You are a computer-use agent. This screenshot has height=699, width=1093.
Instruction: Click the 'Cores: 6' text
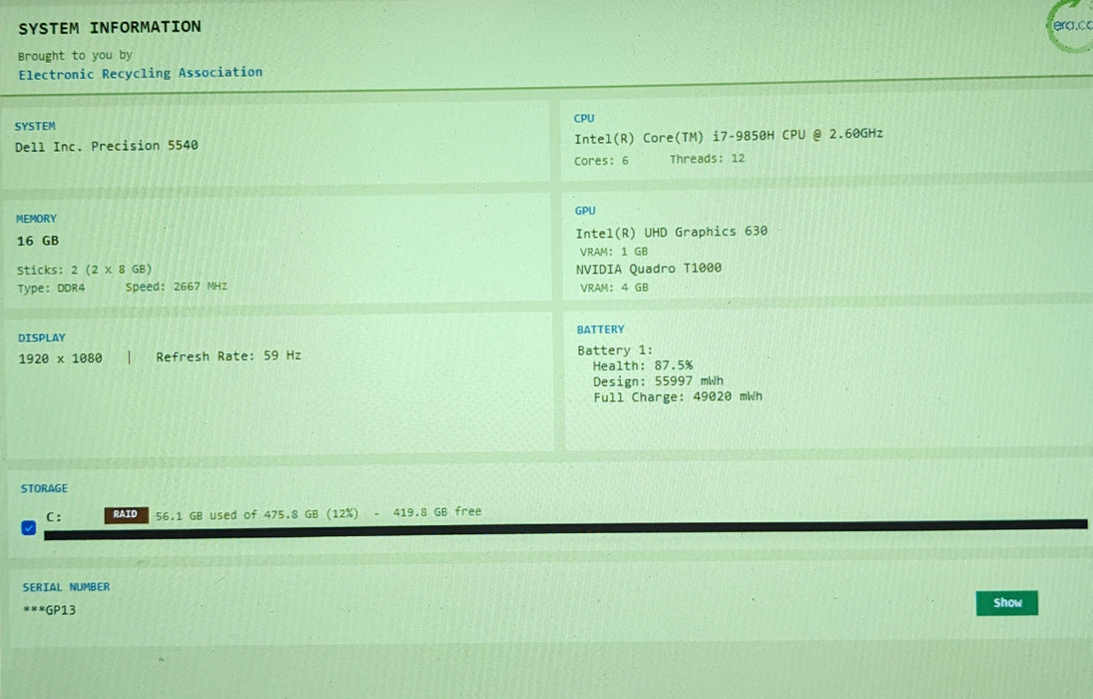click(601, 161)
